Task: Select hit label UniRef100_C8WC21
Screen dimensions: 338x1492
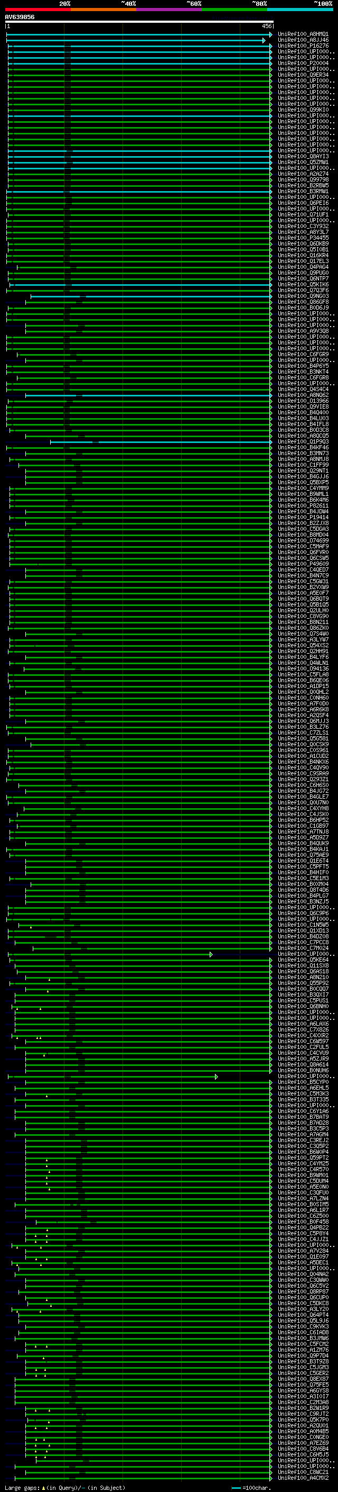Action: (x=303, y=1472)
